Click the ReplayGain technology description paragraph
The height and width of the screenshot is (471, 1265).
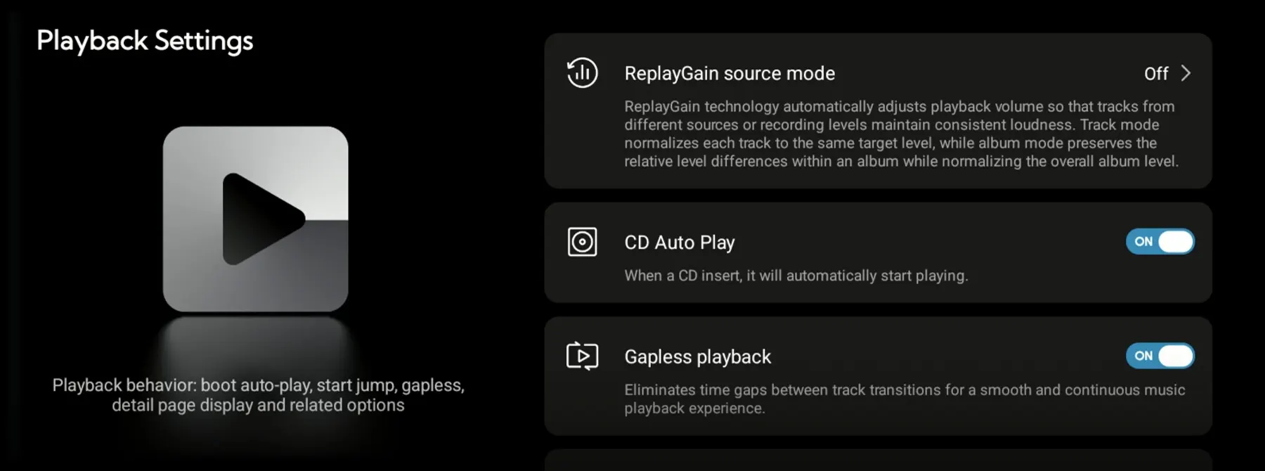pos(902,134)
